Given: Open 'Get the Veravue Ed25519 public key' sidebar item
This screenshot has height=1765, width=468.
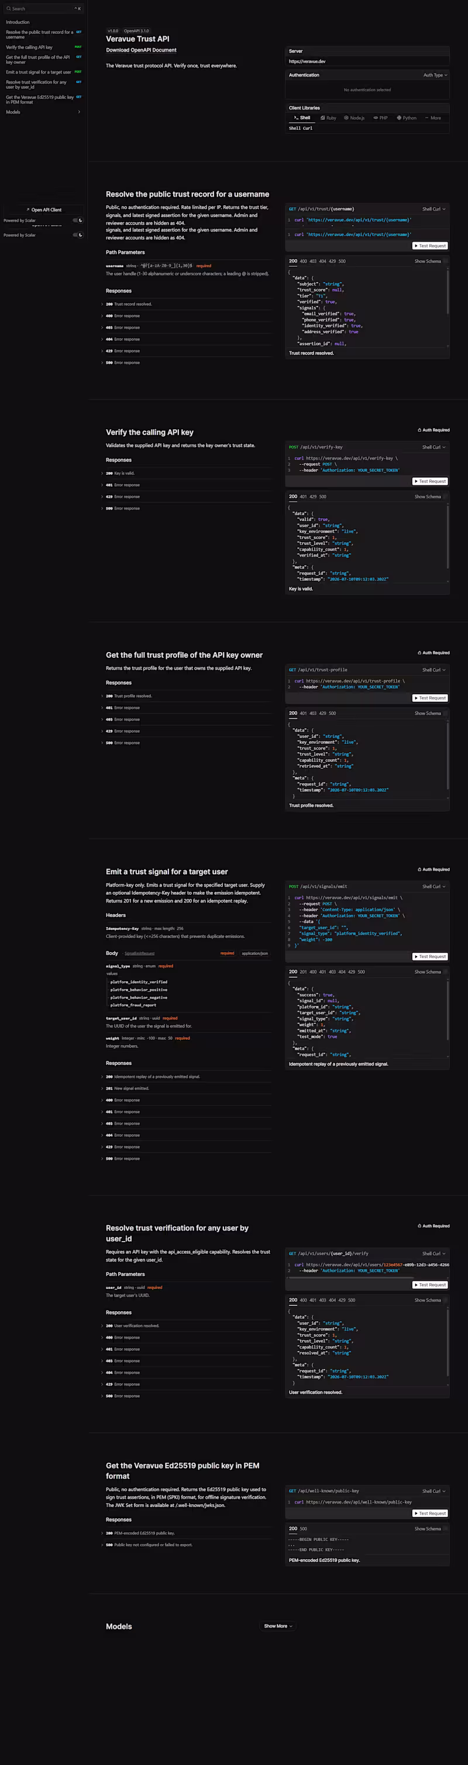Looking at the screenshot, I should 43,99.
